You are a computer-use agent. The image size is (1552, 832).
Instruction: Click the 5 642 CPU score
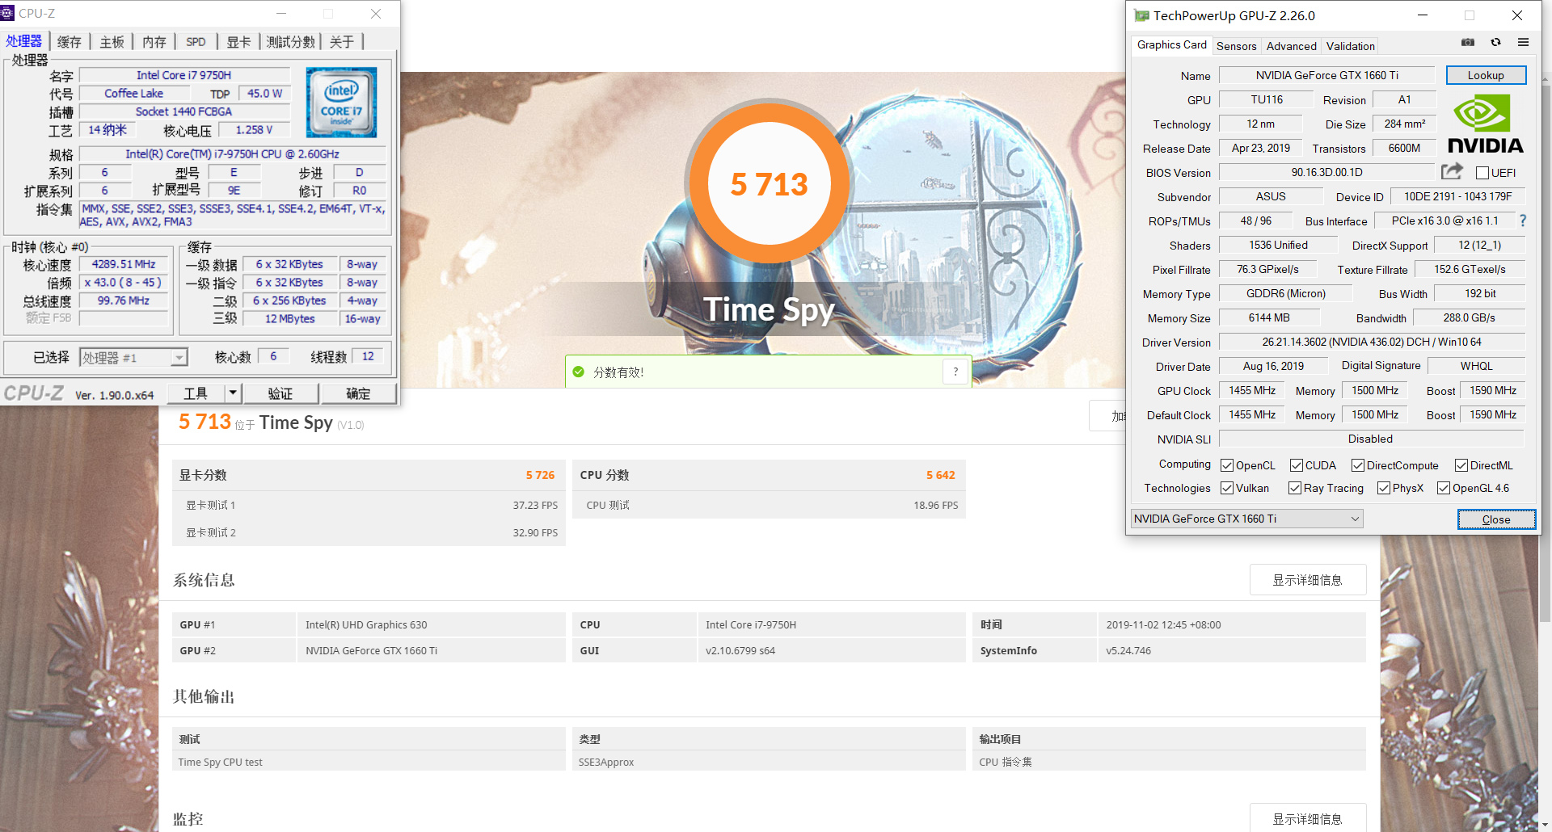coord(940,475)
